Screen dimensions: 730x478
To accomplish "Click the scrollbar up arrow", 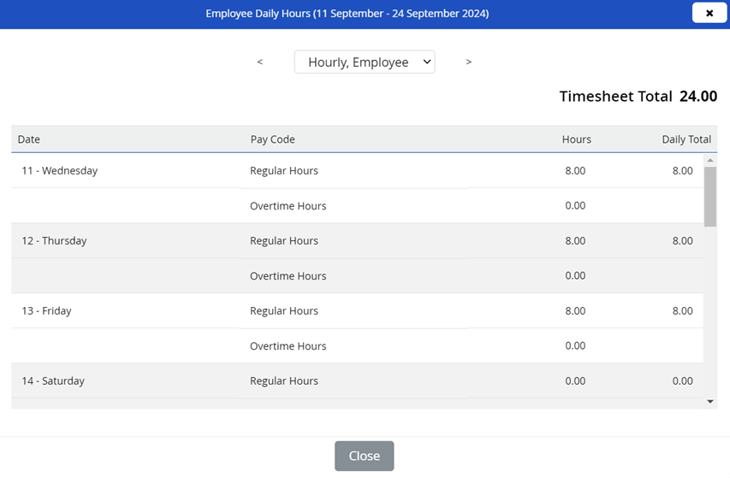I will (x=710, y=160).
